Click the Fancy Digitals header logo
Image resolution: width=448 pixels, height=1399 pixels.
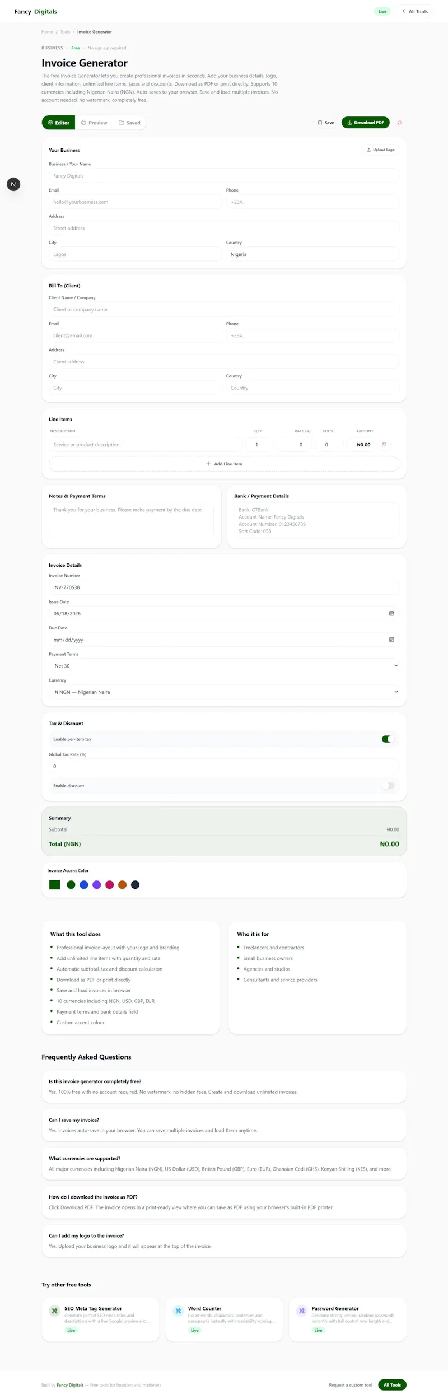36,11
